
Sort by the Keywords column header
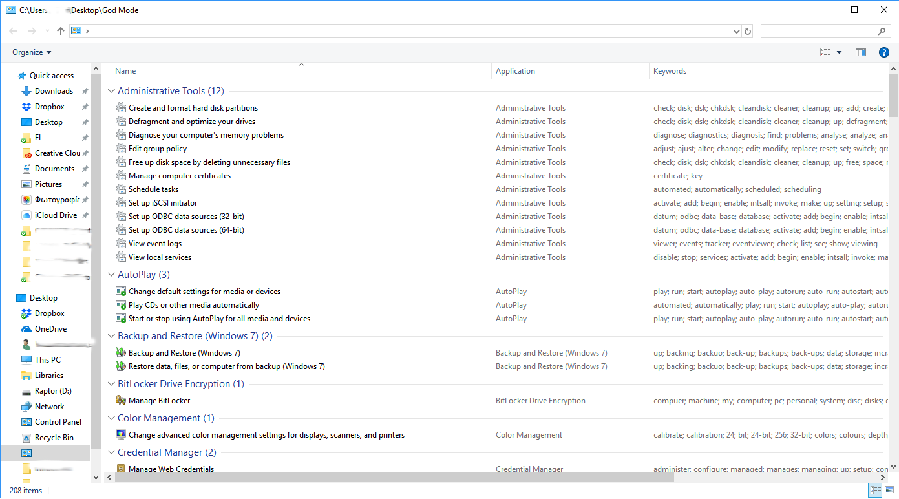coord(670,71)
